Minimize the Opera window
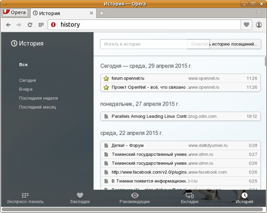The width and height of the screenshot is (267, 213). [244, 4]
